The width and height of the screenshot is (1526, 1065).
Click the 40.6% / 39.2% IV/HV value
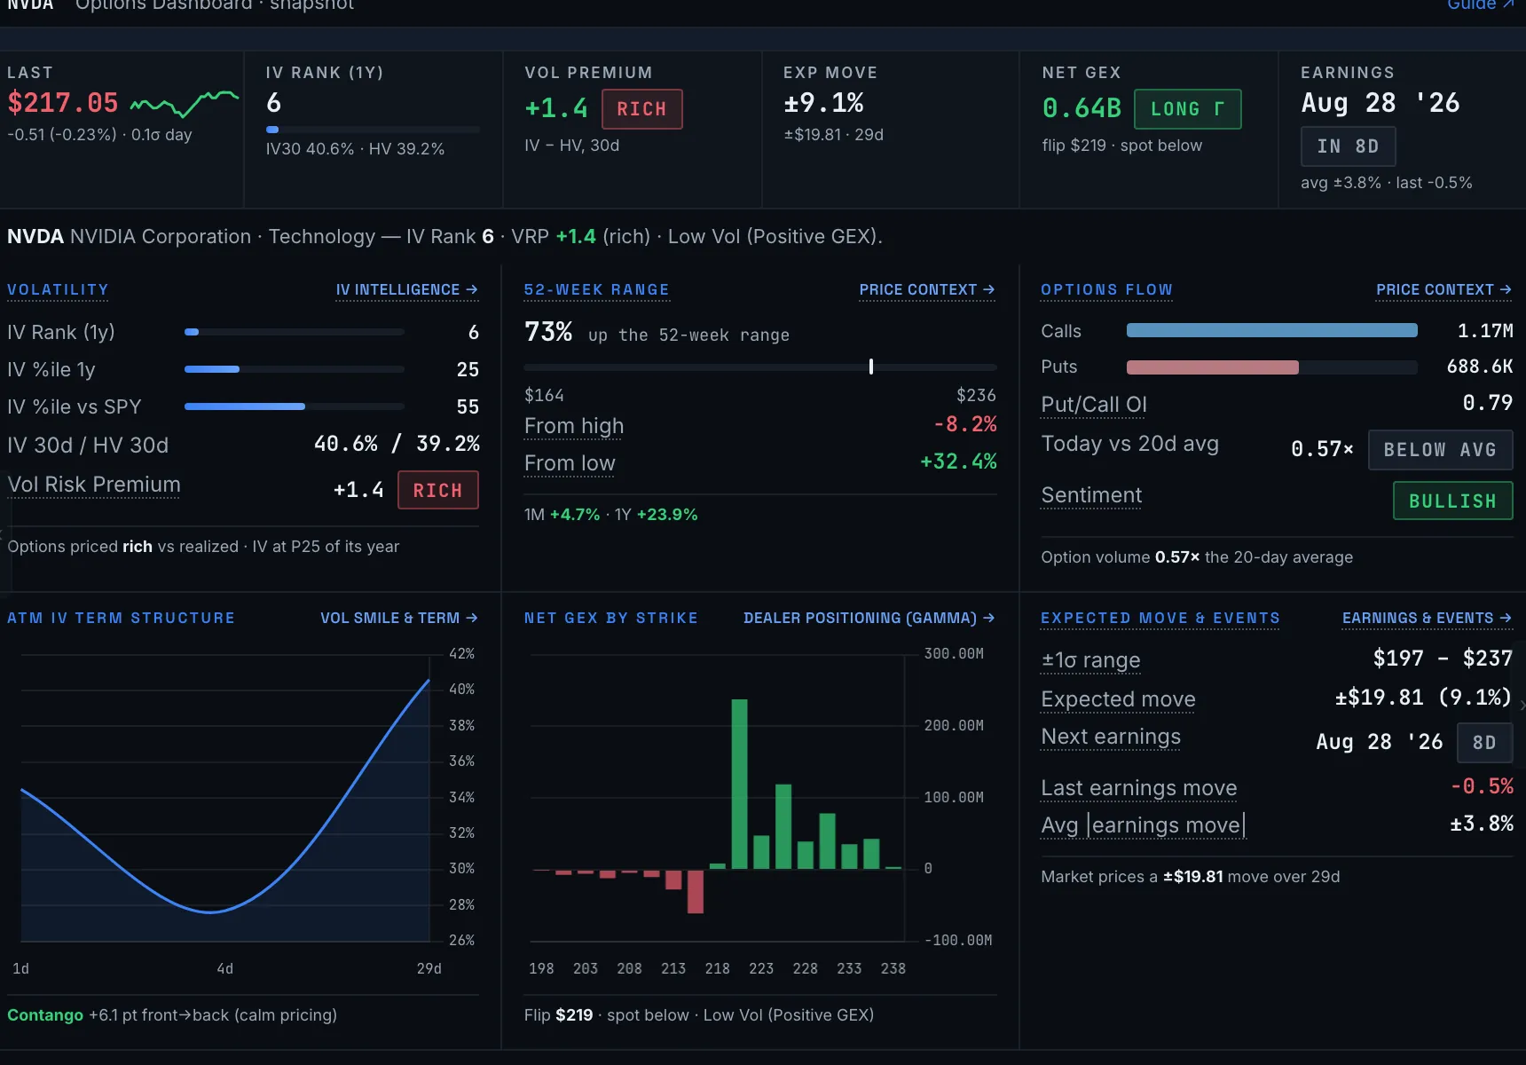point(397,444)
